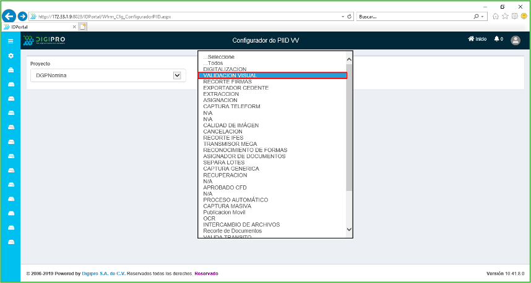Click the DIGIPRO logo
The image size is (531, 283).
(45, 40)
